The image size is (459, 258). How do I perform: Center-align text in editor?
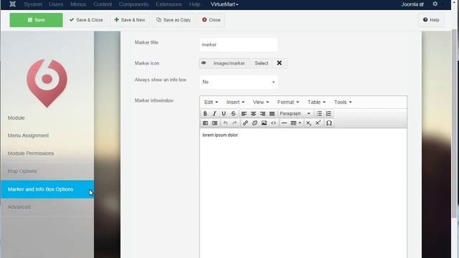click(253, 113)
